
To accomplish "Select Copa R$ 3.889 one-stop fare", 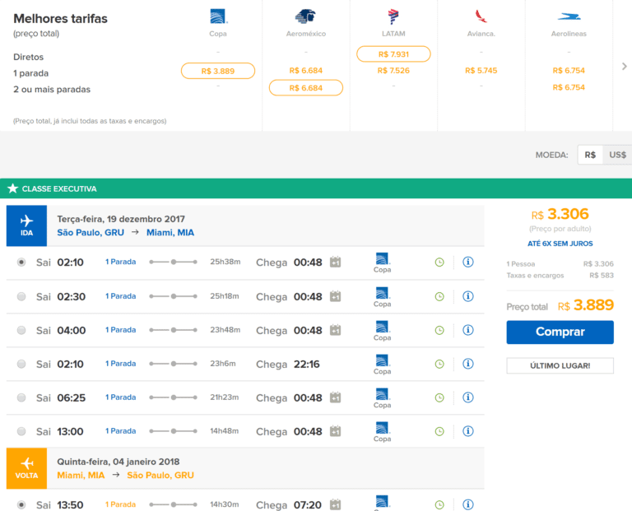I will tap(218, 72).
